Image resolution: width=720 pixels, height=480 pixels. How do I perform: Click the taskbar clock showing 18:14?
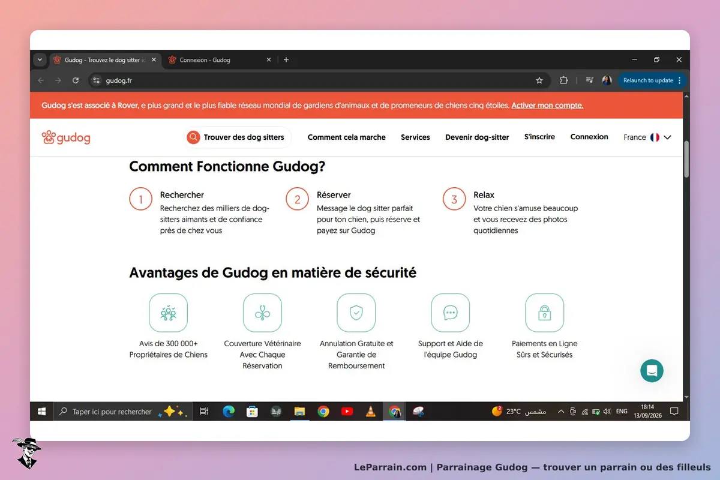coord(647,412)
